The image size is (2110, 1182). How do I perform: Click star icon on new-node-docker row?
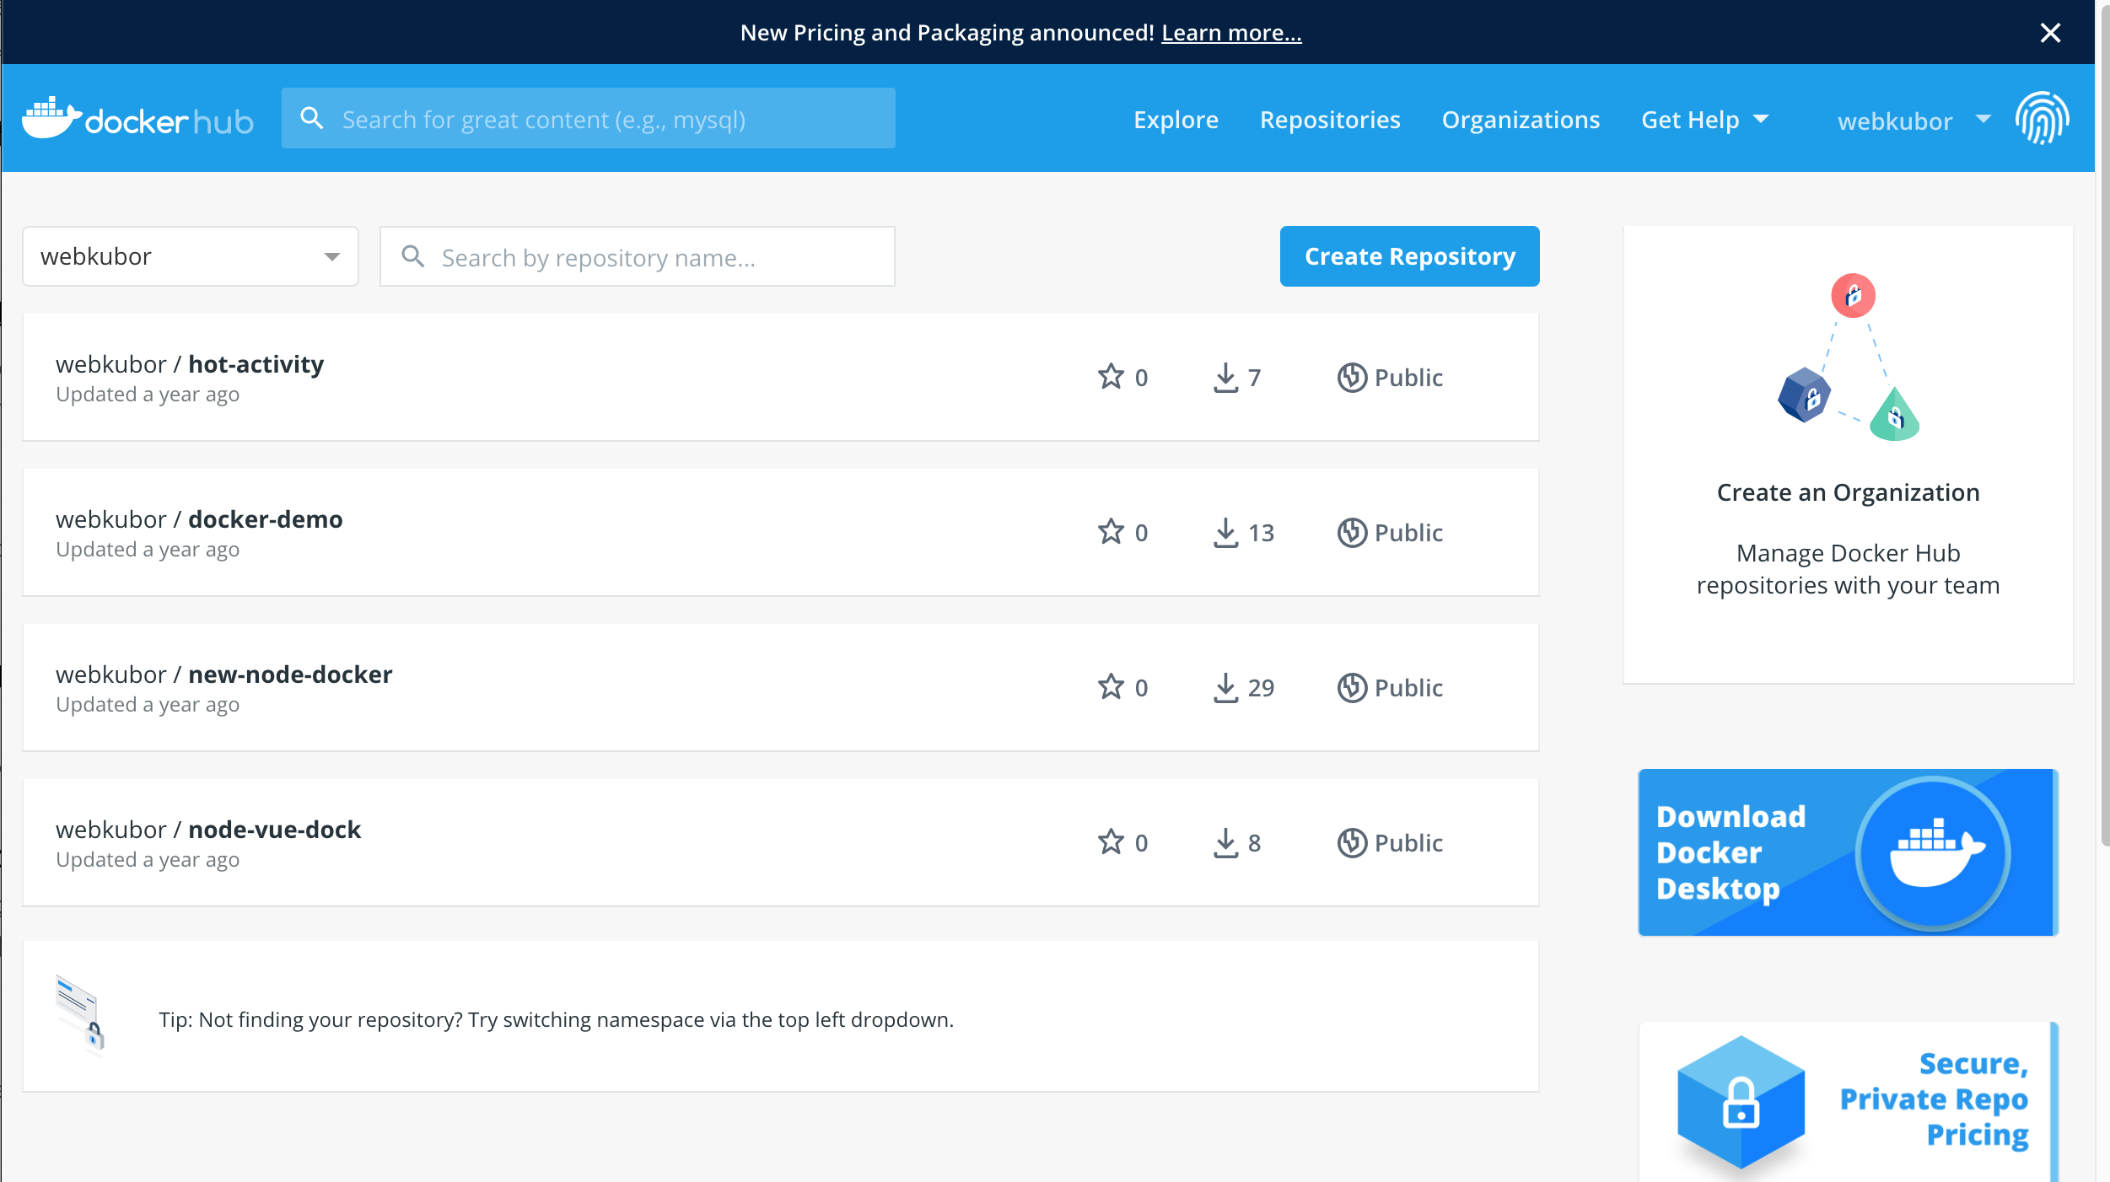(x=1111, y=686)
